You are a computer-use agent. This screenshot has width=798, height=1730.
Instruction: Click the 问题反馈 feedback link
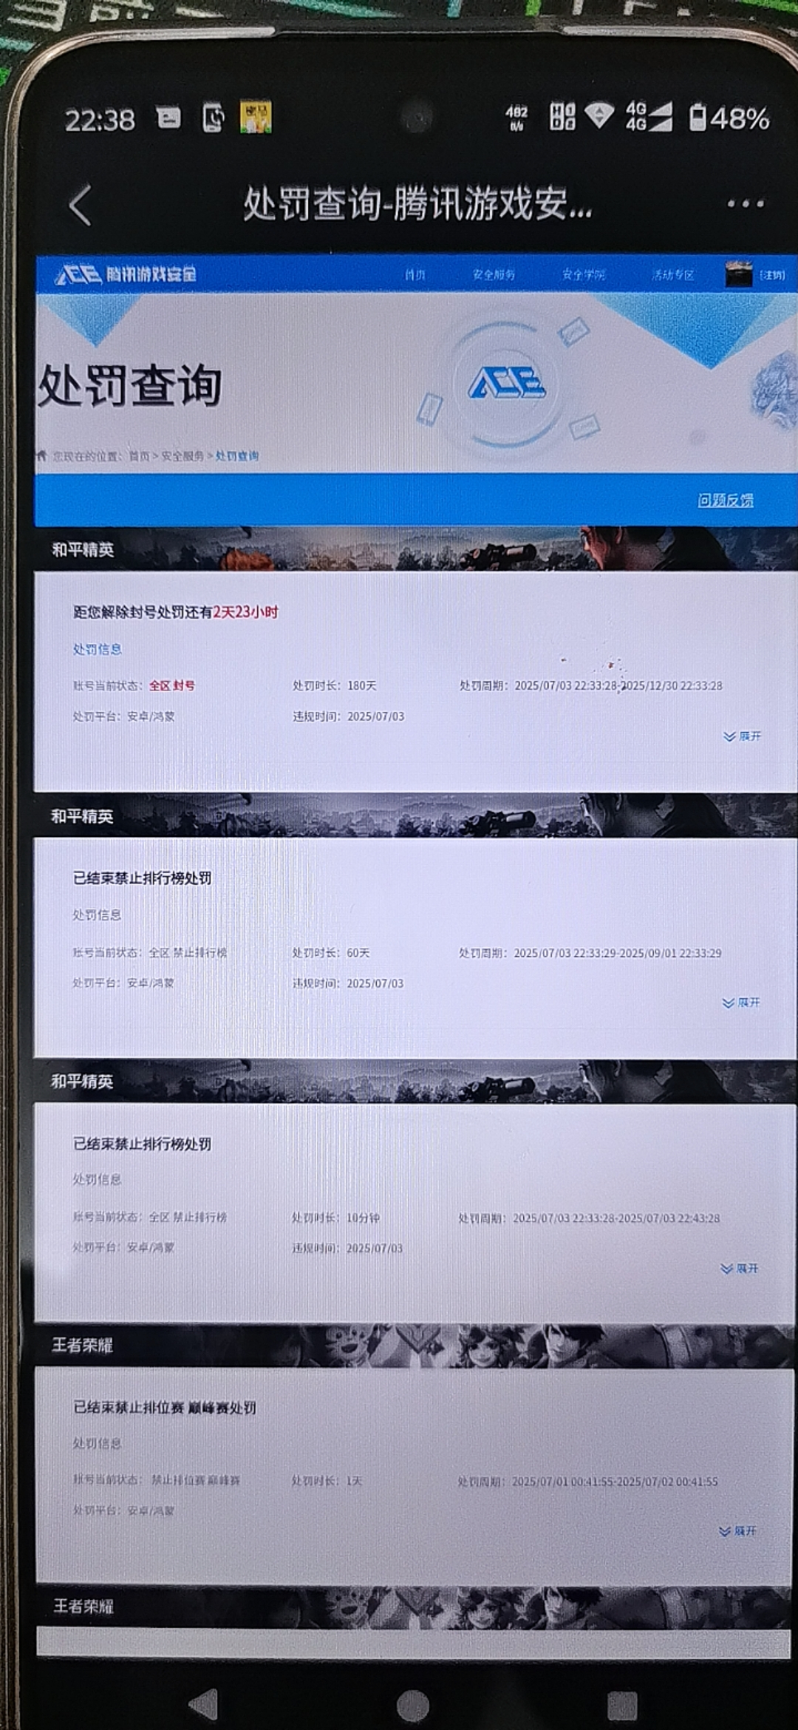pyautogui.click(x=726, y=501)
